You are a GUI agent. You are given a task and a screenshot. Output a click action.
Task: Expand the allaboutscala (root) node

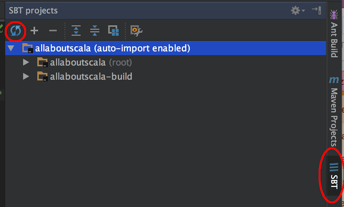point(26,62)
